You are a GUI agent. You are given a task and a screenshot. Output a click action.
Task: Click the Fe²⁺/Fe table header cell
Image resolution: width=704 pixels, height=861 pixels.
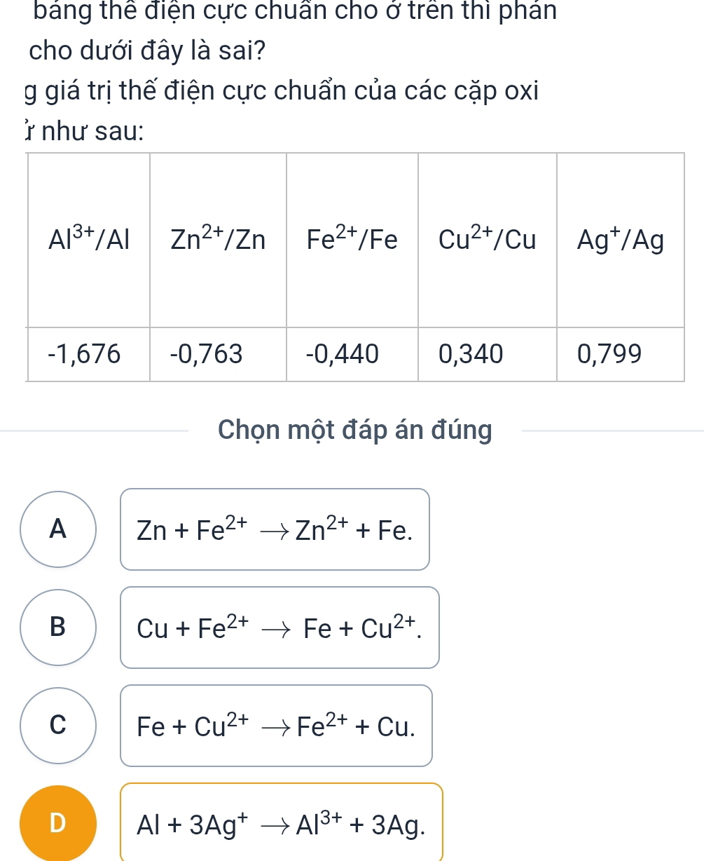[x=352, y=240]
